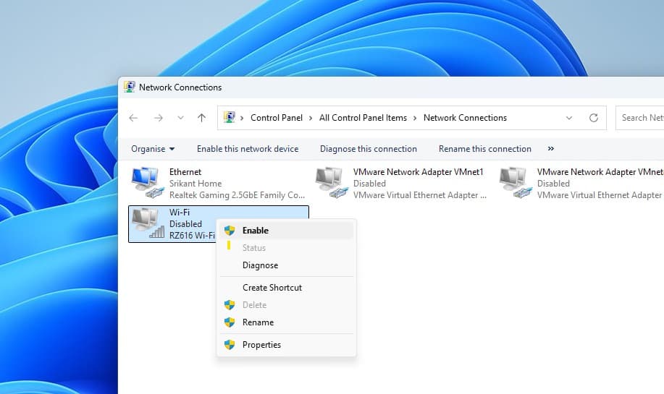Select the VMware VMnet1 adapter icon

332,183
